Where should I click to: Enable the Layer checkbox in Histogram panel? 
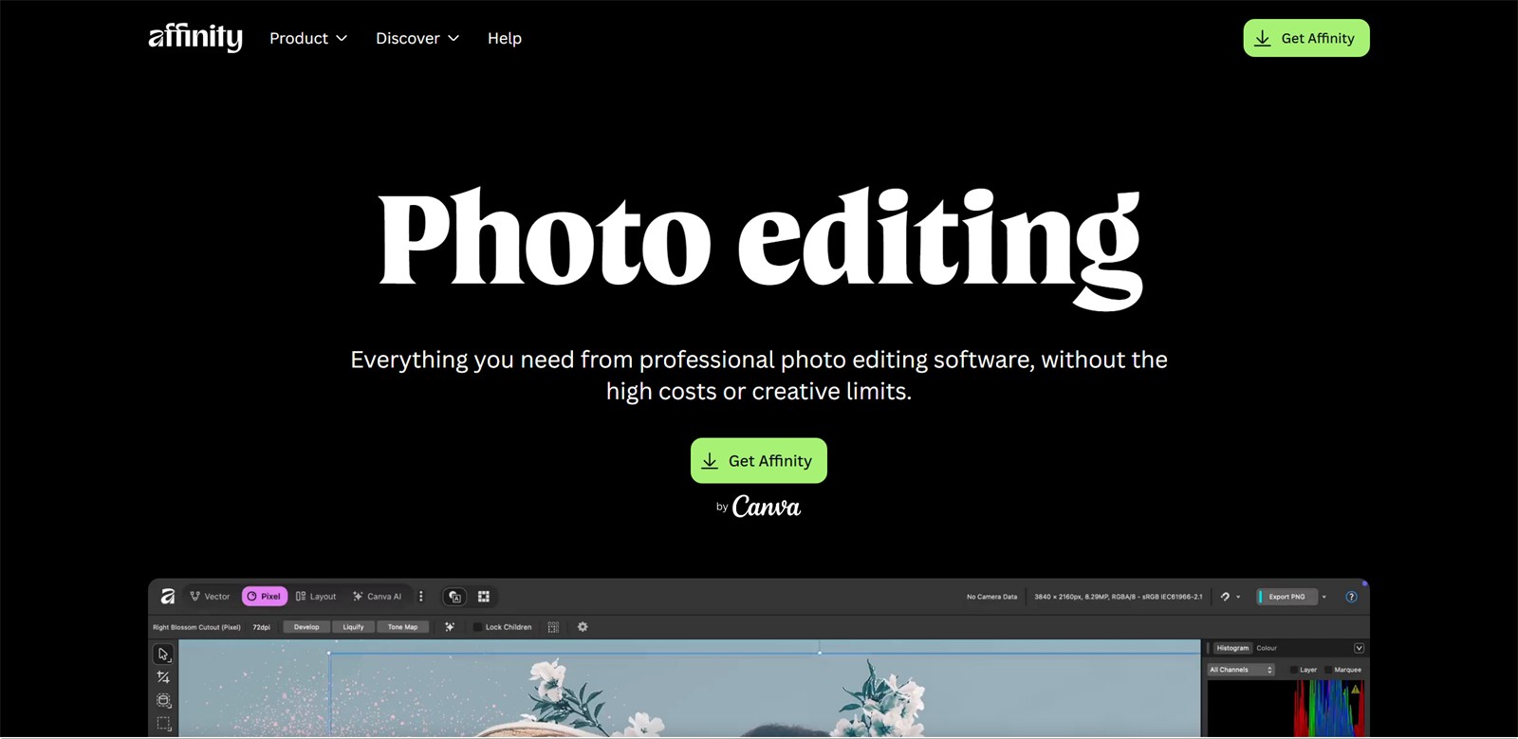[1293, 670]
